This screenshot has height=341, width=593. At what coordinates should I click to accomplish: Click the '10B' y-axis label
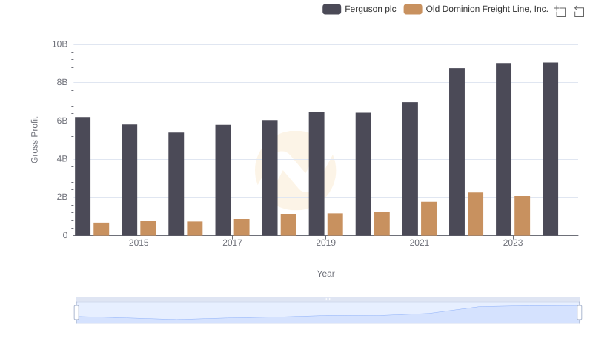(x=60, y=44)
